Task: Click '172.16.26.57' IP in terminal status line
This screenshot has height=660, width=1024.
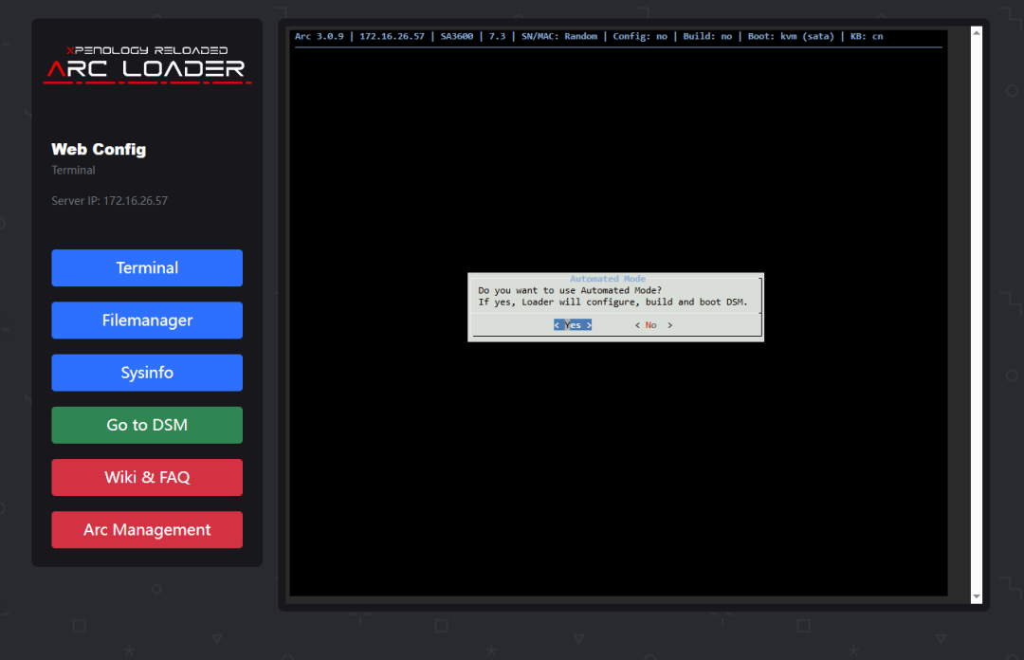Action: pos(392,36)
